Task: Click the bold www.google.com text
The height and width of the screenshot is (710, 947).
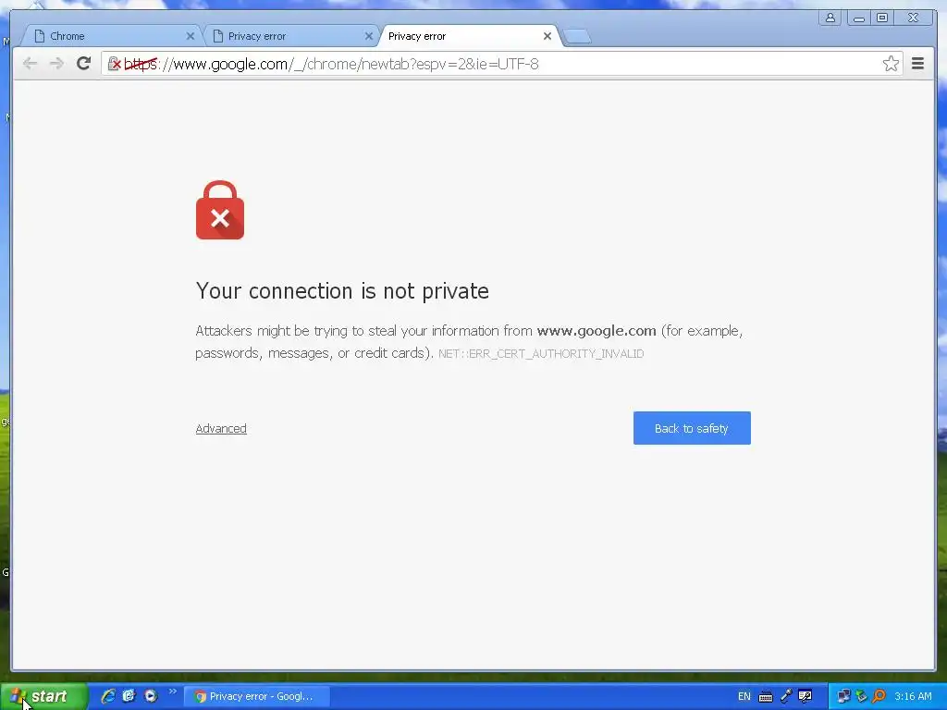Action: coord(596,331)
